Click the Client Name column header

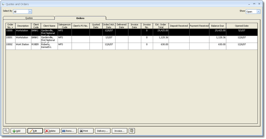coord(49,26)
